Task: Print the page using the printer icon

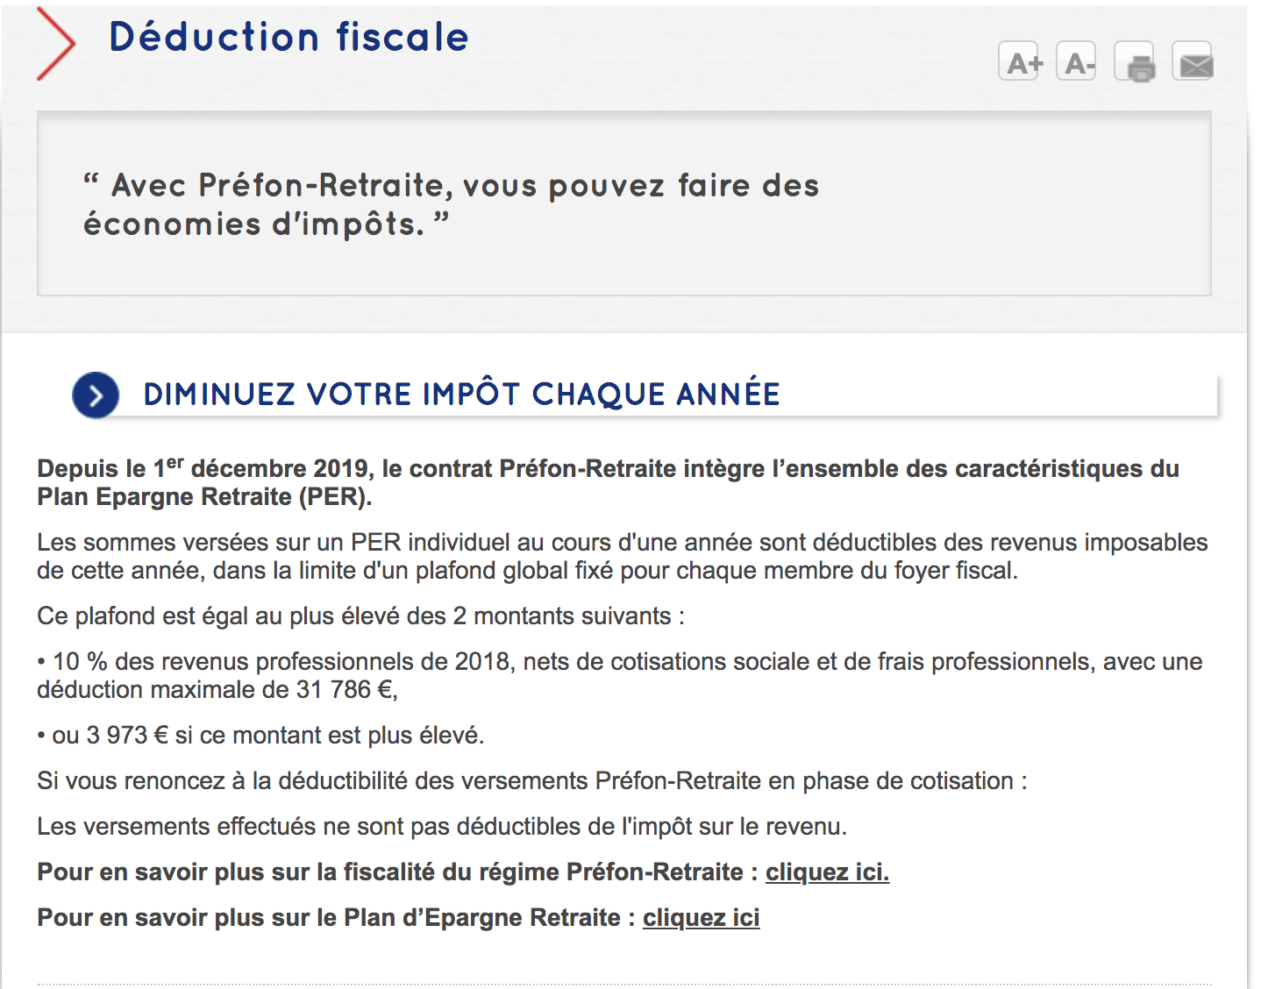Action: point(1135,62)
